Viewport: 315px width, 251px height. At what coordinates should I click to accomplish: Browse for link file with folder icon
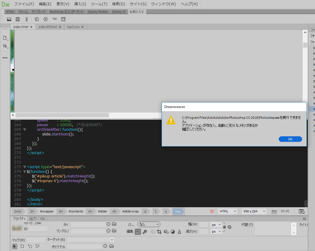point(114,231)
